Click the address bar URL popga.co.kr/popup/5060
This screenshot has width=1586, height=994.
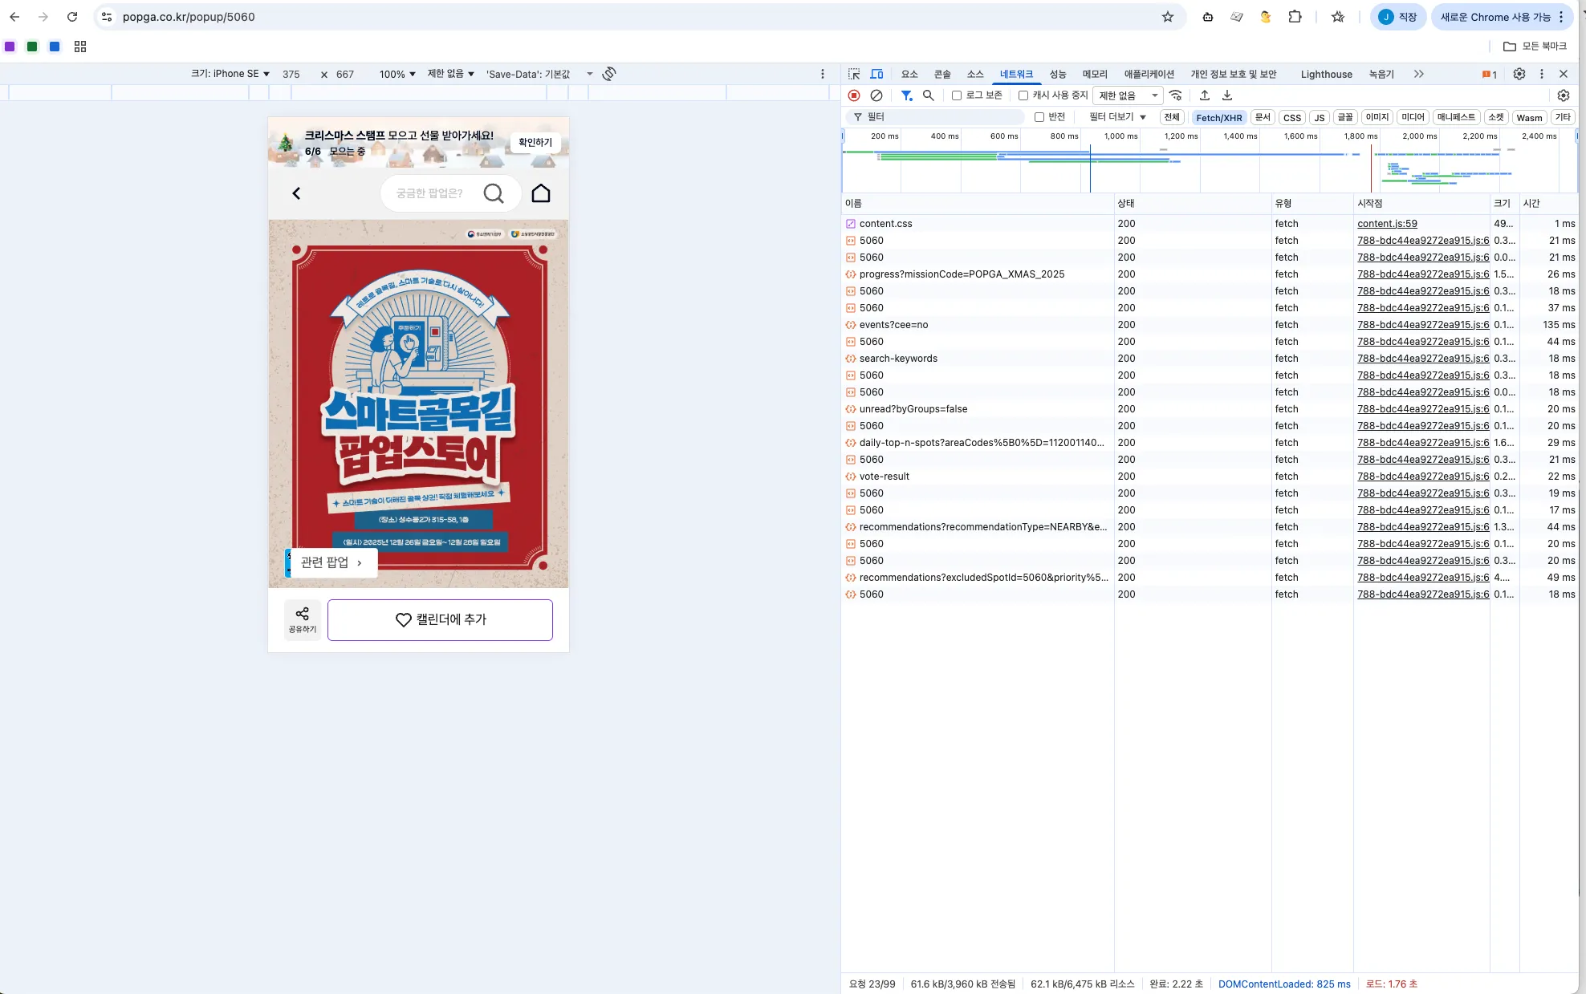coord(189,17)
